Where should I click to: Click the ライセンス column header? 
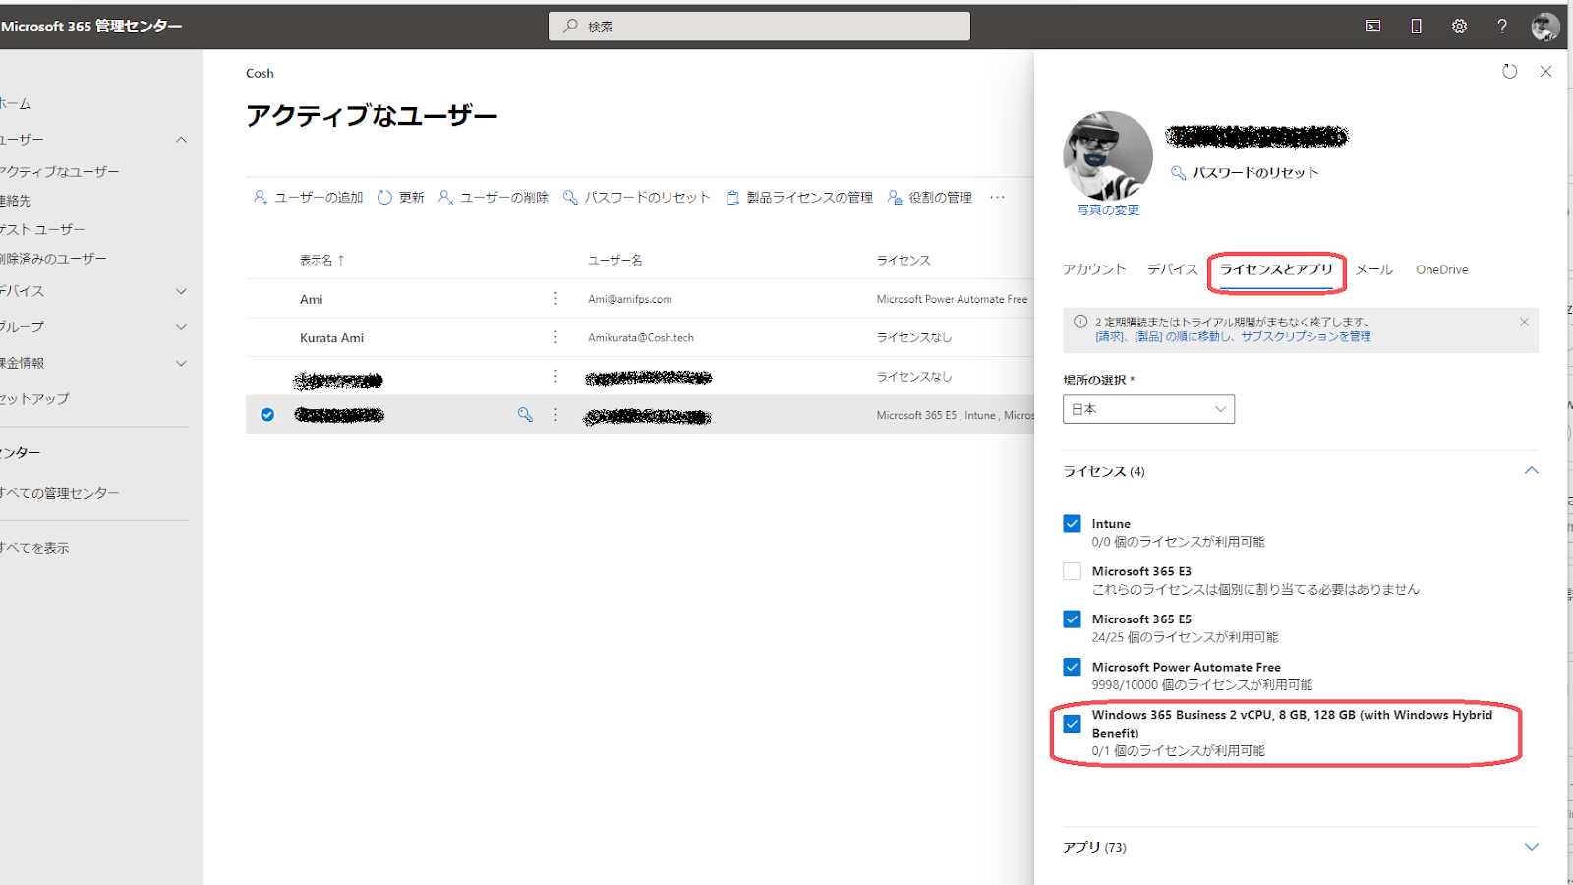click(903, 260)
